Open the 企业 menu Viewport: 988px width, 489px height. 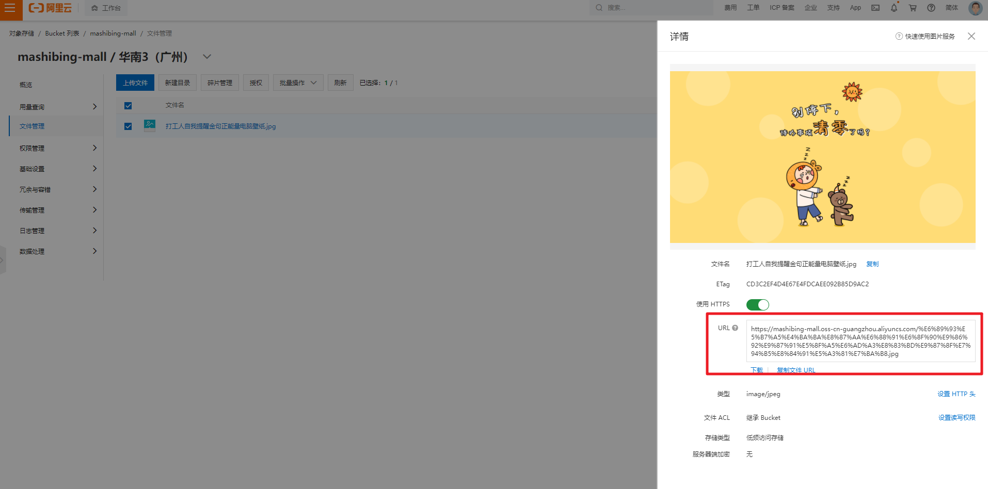point(811,8)
